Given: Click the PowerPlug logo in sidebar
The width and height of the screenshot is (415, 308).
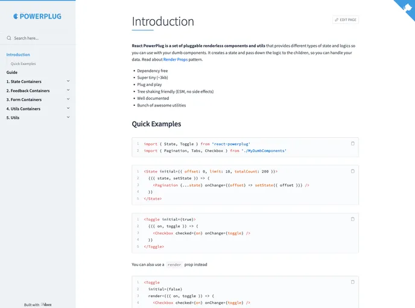Looking at the screenshot, I should (37, 16).
